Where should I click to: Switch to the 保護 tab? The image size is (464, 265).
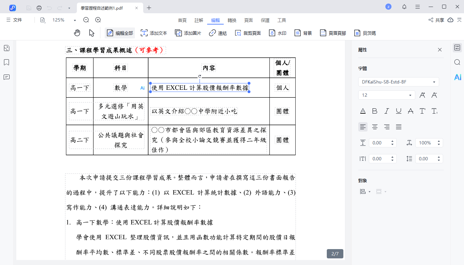265,20
